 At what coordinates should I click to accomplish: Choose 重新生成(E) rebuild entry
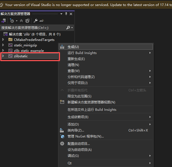[x=106, y=59]
